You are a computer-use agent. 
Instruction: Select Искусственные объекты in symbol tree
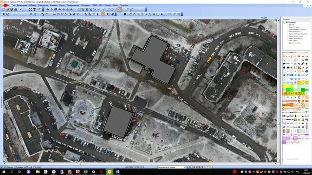point(298,34)
